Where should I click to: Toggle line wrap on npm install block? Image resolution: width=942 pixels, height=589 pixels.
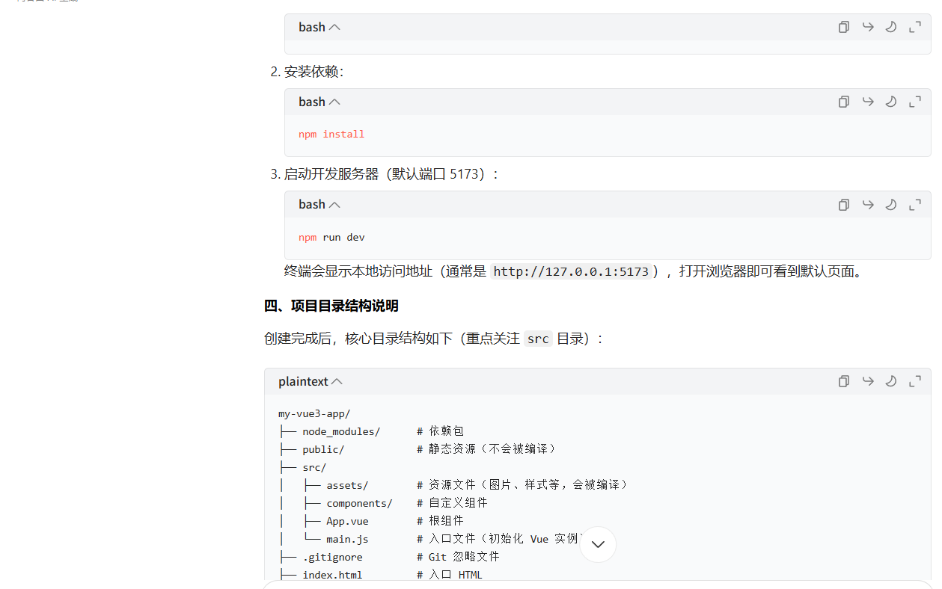pyautogui.click(x=868, y=102)
